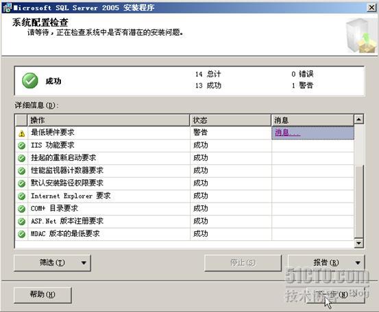Open the 报告(R) report button

click(326, 263)
